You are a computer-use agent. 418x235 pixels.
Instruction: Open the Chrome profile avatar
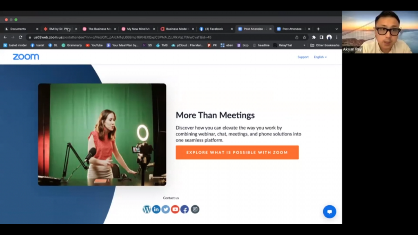tap(329, 37)
